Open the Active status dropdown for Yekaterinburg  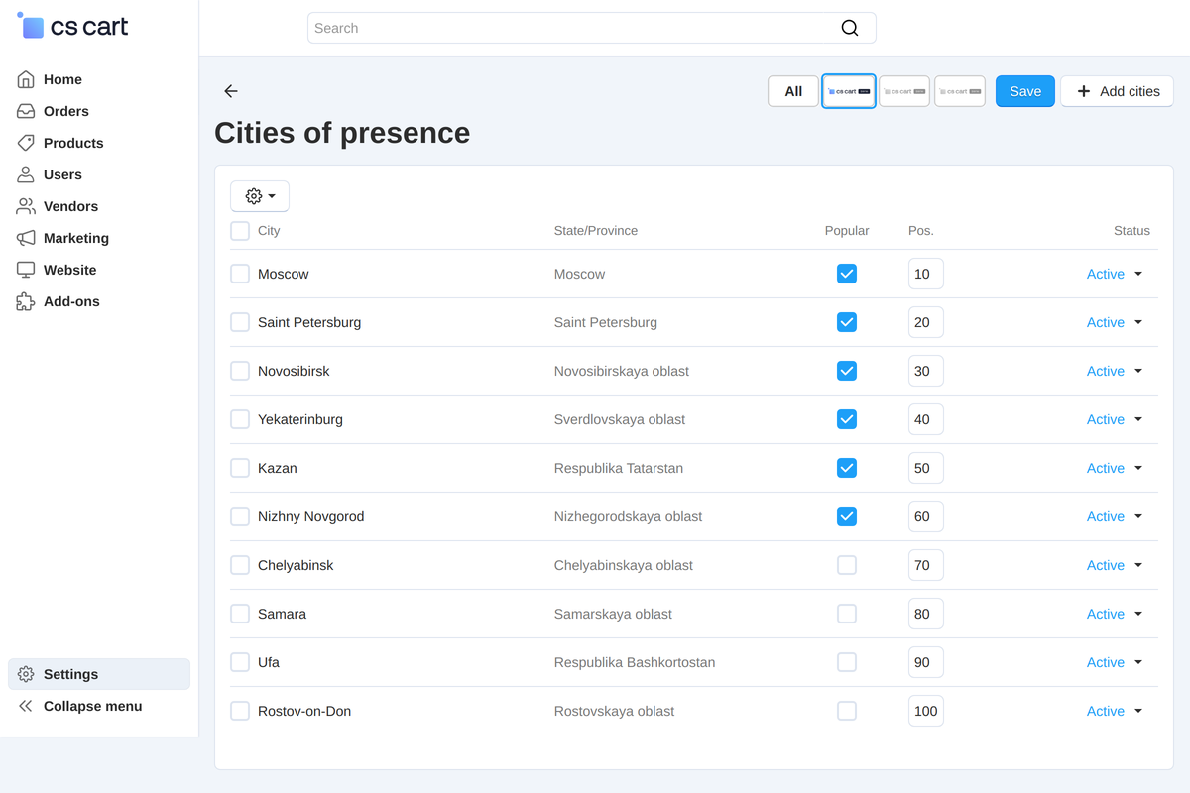(1115, 419)
